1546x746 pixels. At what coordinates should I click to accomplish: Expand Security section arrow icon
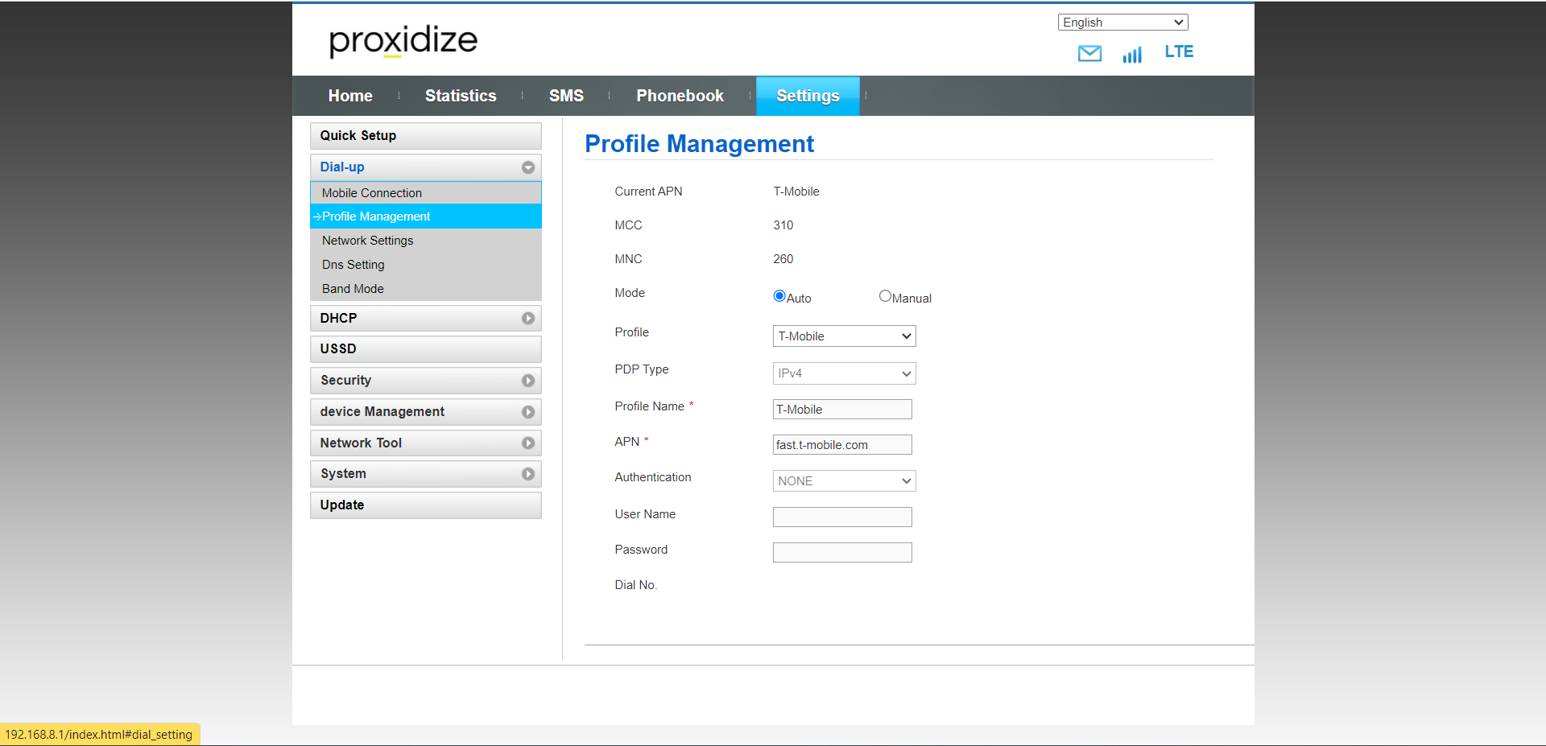click(x=528, y=381)
